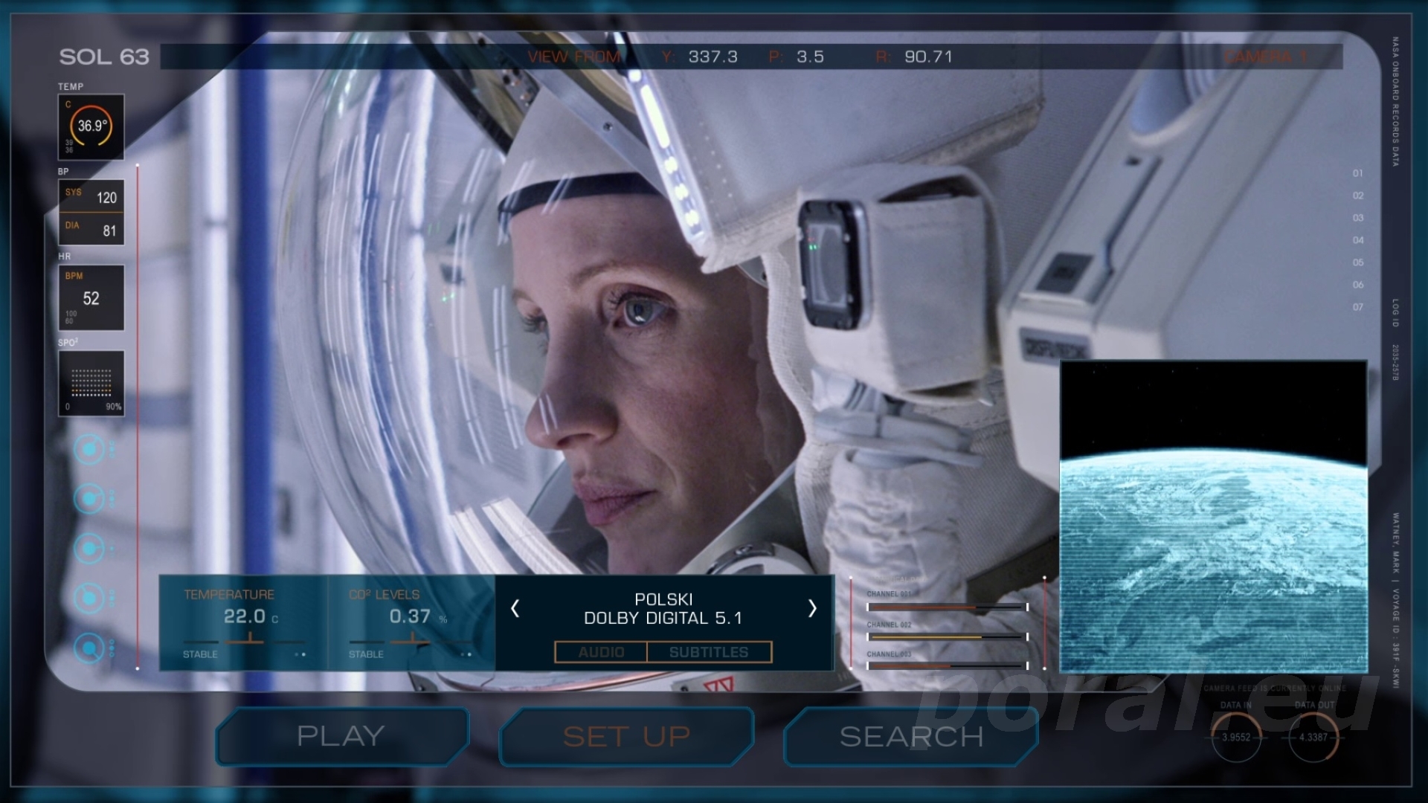Click log entry number 05

click(x=1358, y=262)
